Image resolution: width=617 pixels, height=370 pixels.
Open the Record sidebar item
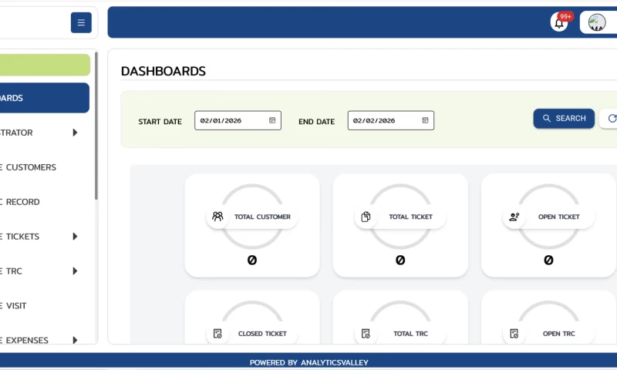tap(44, 202)
